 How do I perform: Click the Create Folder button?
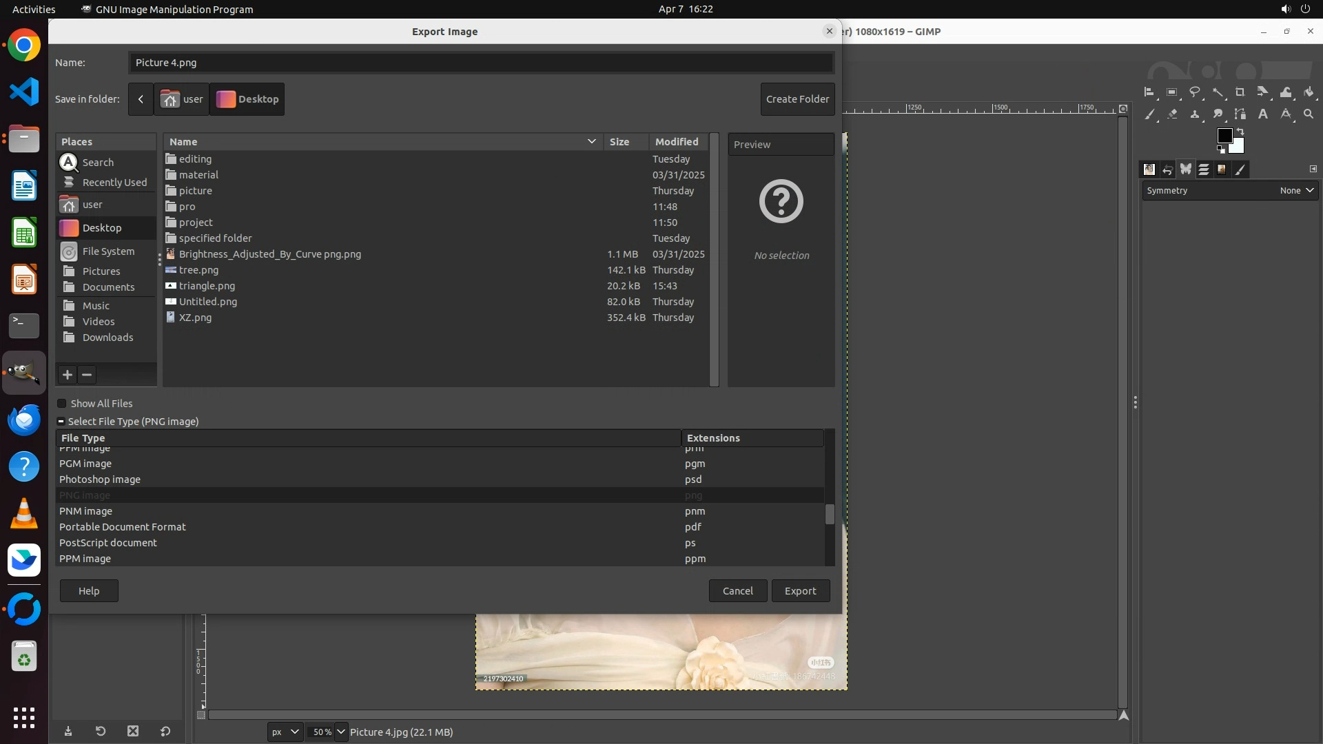coord(797,99)
